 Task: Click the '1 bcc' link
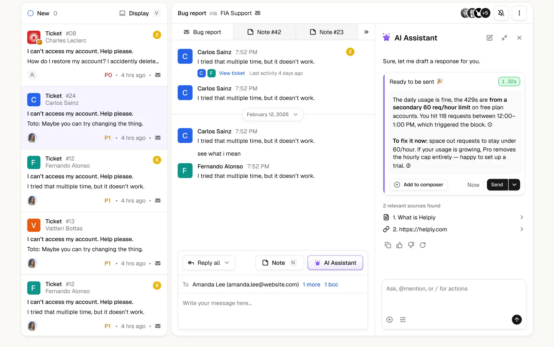331,285
